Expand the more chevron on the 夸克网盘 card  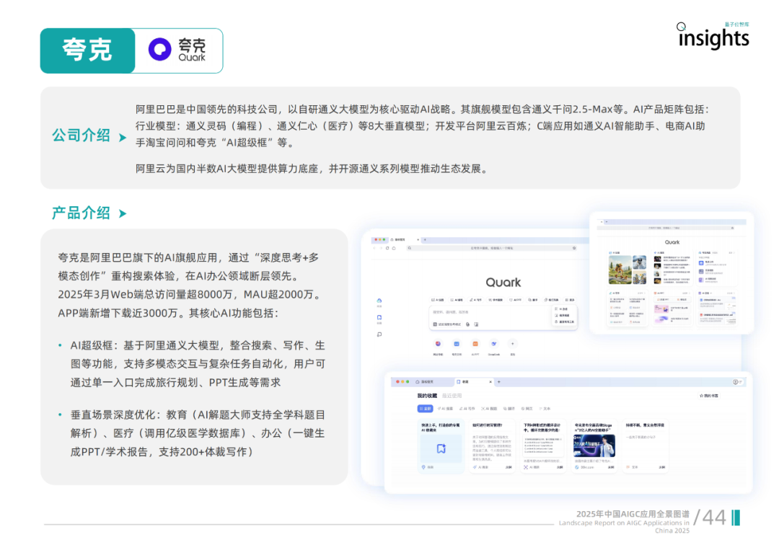point(734,253)
